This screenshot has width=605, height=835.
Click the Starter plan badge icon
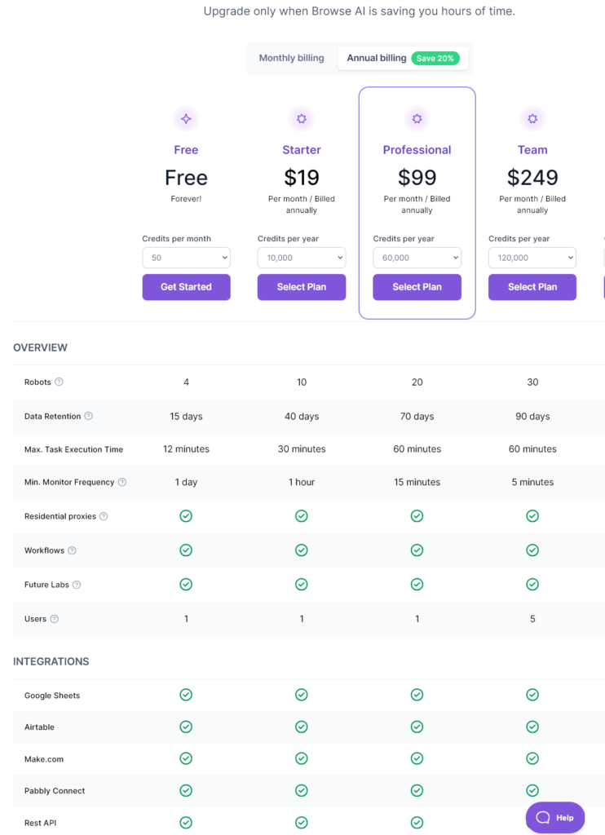302,119
